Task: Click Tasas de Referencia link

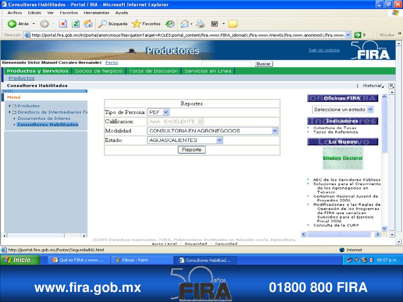Action: point(335,132)
